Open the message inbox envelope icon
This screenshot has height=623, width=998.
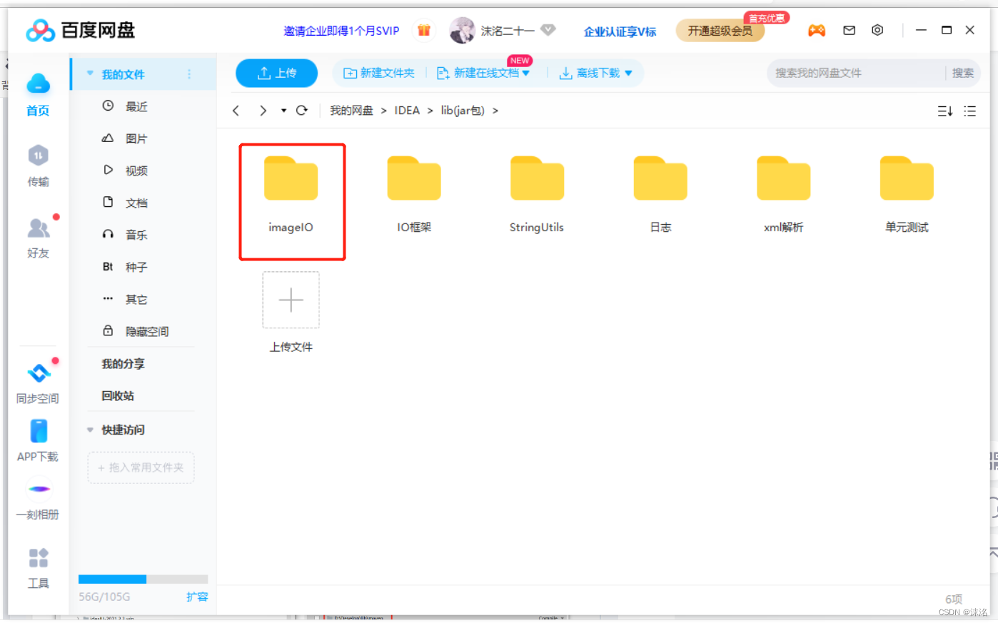(x=849, y=30)
